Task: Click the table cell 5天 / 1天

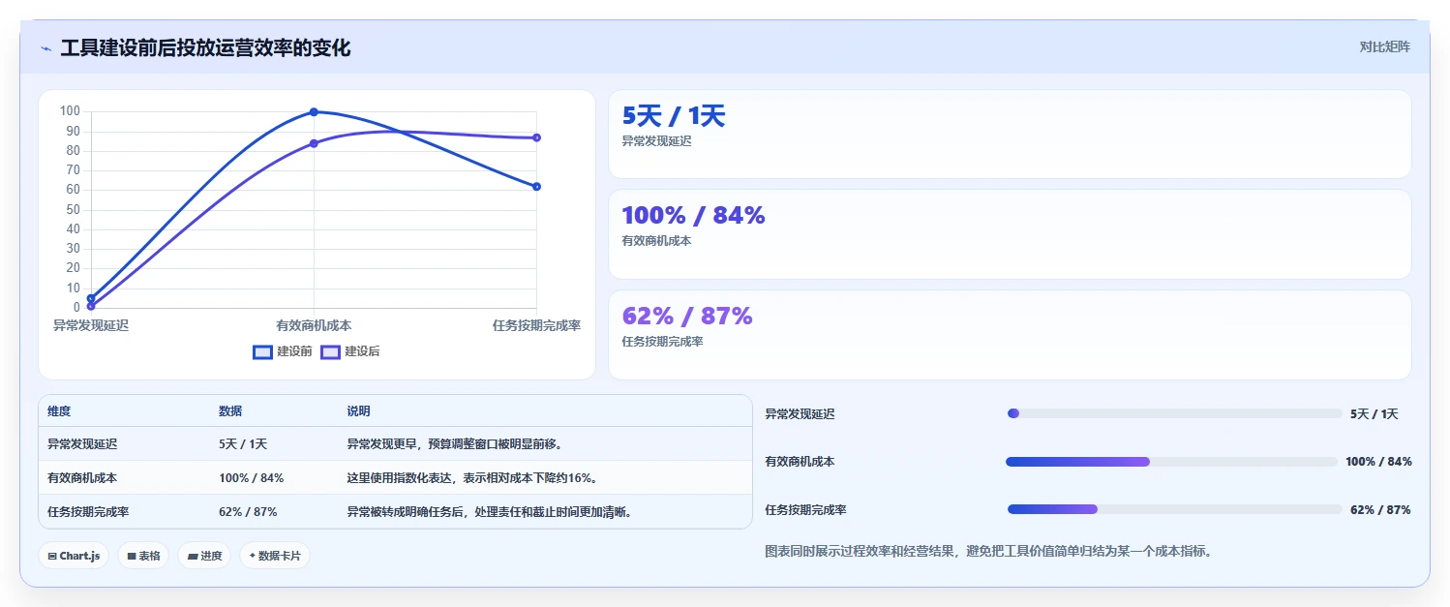Action: [x=243, y=444]
